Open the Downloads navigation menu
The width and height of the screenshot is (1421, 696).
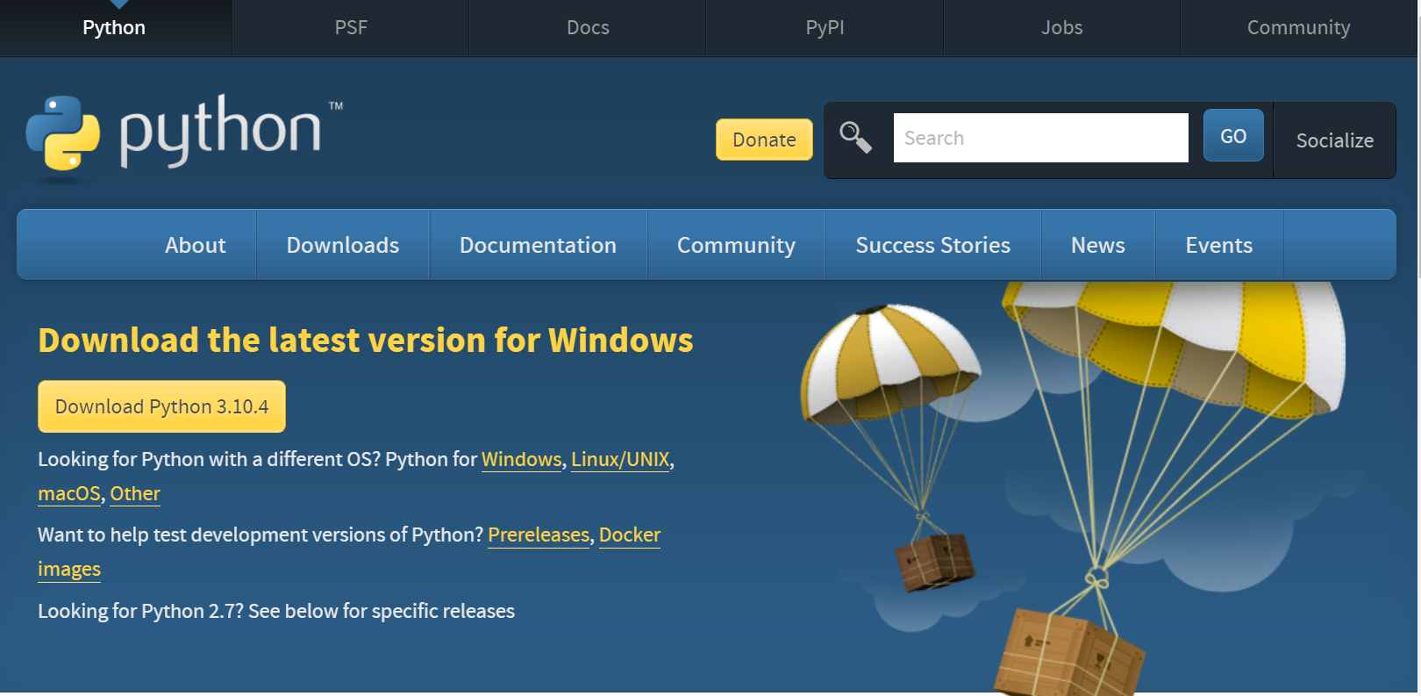coord(343,245)
